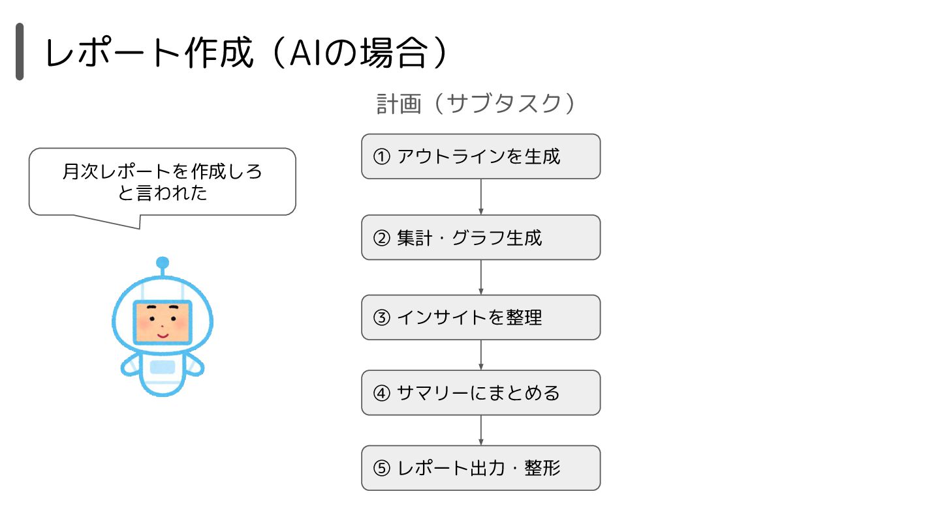Click the arrow between steps ④ and ⑤
The image size is (940, 528).
(x=481, y=430)
